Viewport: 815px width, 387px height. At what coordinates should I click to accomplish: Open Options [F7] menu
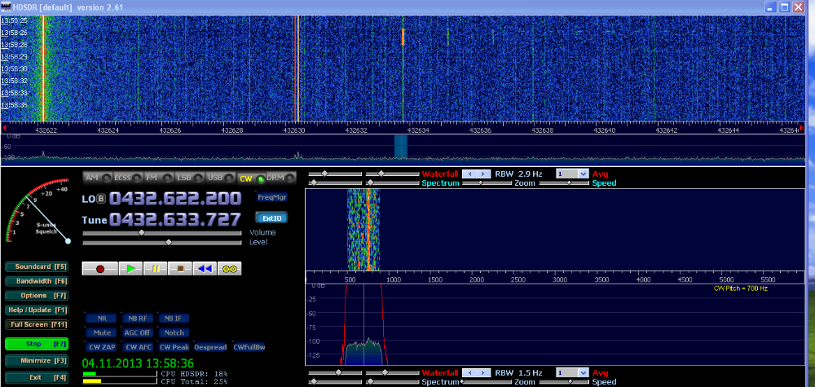pyautogui.click(x=37, y=296)
